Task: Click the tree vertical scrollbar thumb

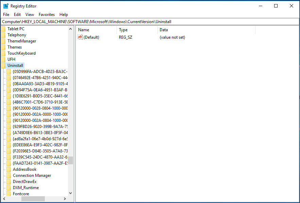Action: (x=70, y=160)
